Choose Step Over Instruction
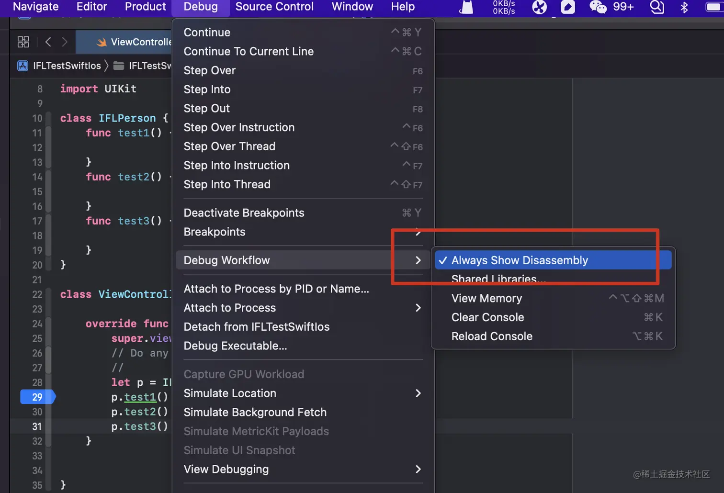This screenshot has height=493, width=724. [x=303, y=127]
